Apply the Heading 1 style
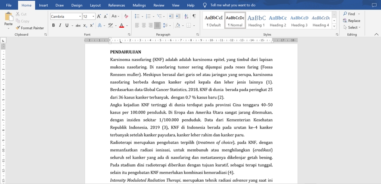Screen dimensions: 381x184 pos(257,20)
